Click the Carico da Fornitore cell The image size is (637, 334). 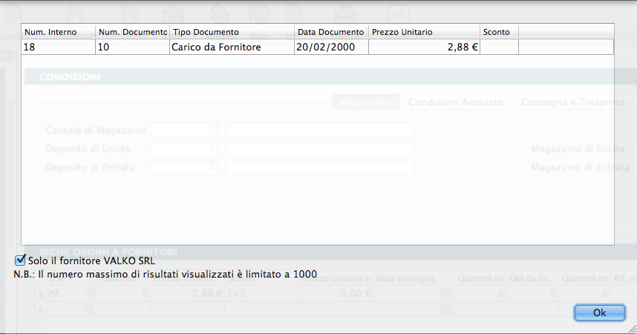tap(231, 47)
